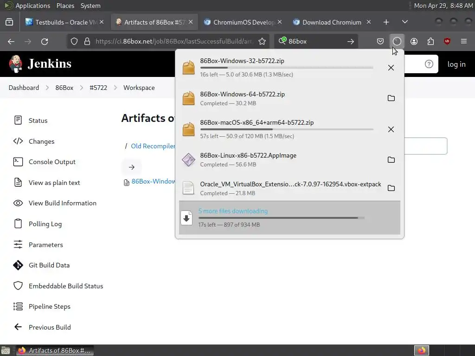This screenshot has width=475, height=356.
Task: Click the 86Box-Linux-x86-b5722.AppImage entry
Action: pyautogui.click(x=280, y=159)
